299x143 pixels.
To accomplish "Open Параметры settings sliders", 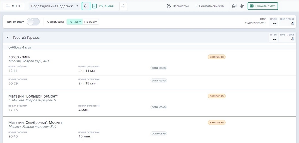I will pos(178,6).
